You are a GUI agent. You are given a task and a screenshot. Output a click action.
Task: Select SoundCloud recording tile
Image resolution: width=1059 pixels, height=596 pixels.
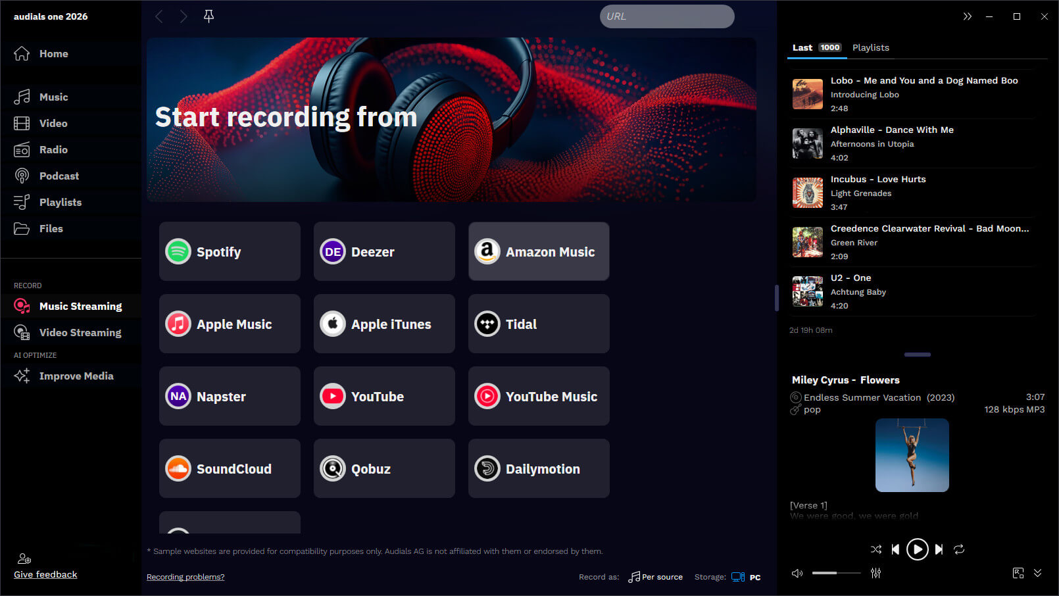[229, 468]
